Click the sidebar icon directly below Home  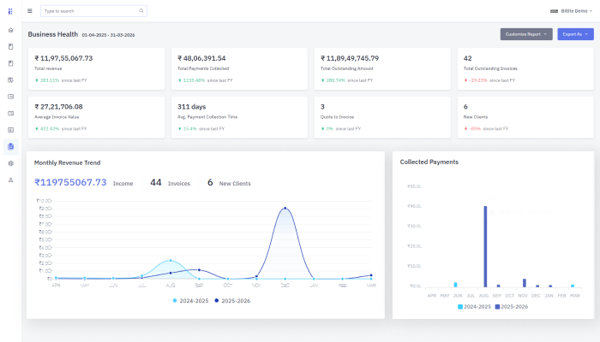tap(10, 46)
